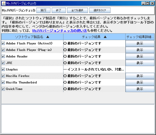Show details for Adobe Flash Player (ActiveX)
Image resolution: width=156 pixels, height=135 pixels.
pos(140,43)
